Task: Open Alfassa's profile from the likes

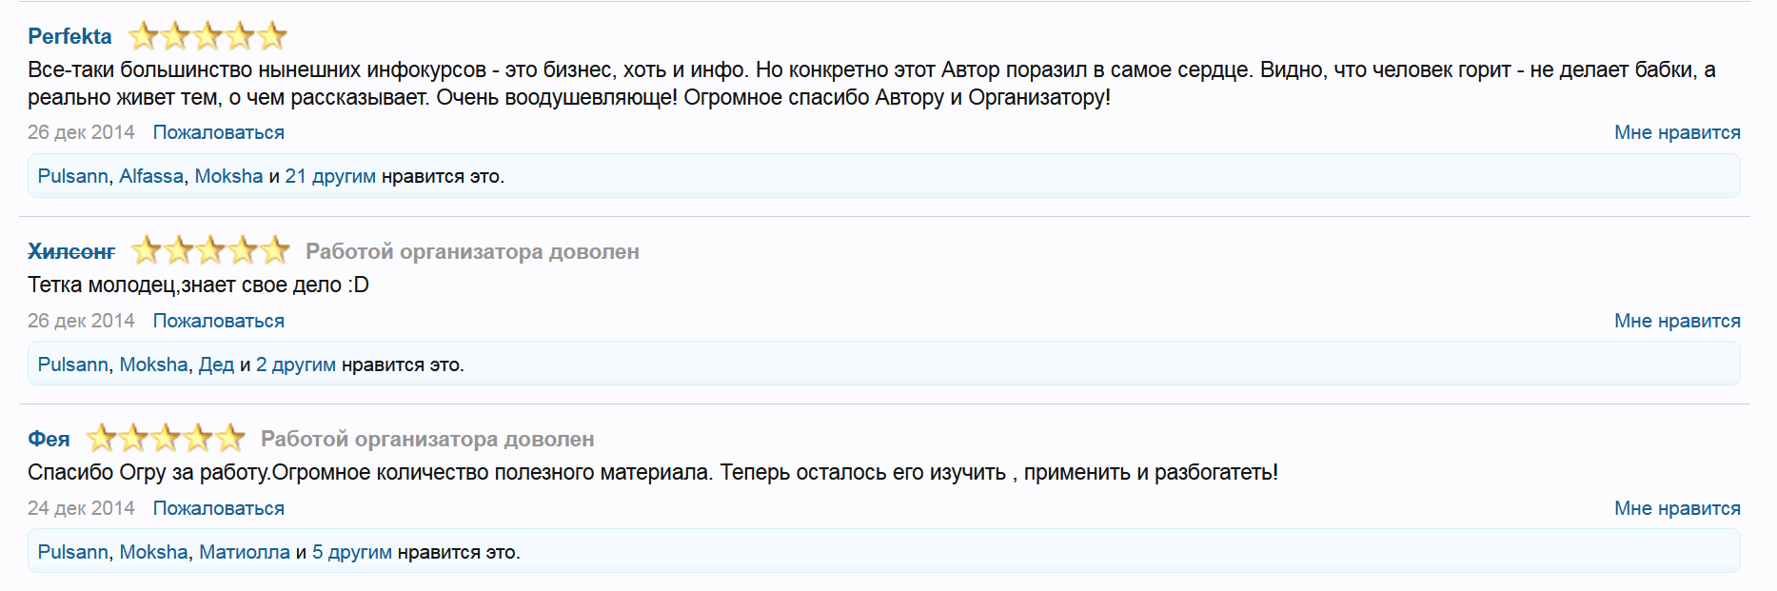Action: point(151,176)
